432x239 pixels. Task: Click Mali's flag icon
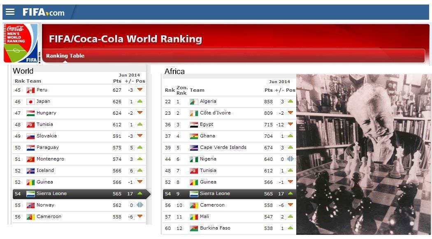coord(194,217)
